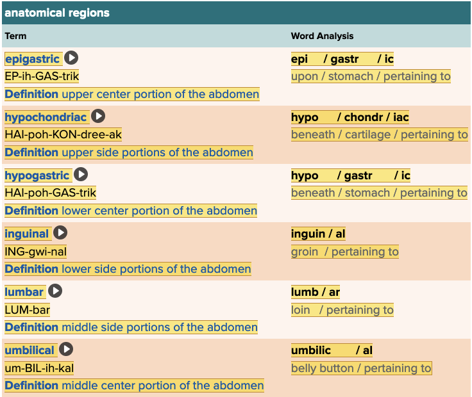Play audio pronunciation for hypochondriac
The image size is (472, 397).
coord(98,117)
